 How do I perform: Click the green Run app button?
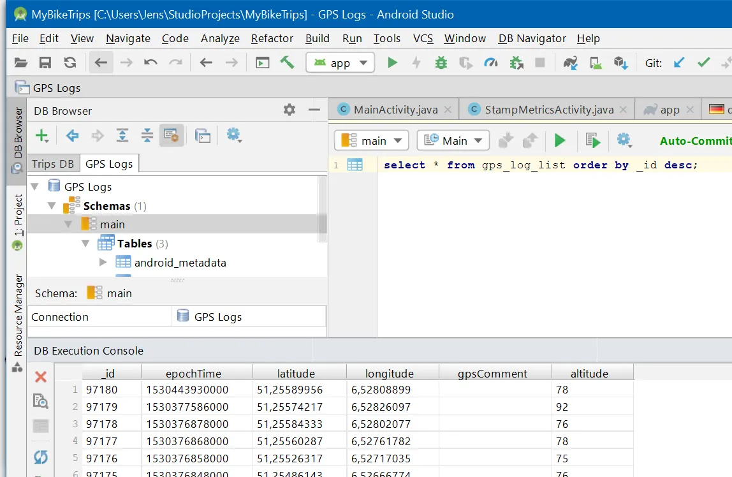393,62
